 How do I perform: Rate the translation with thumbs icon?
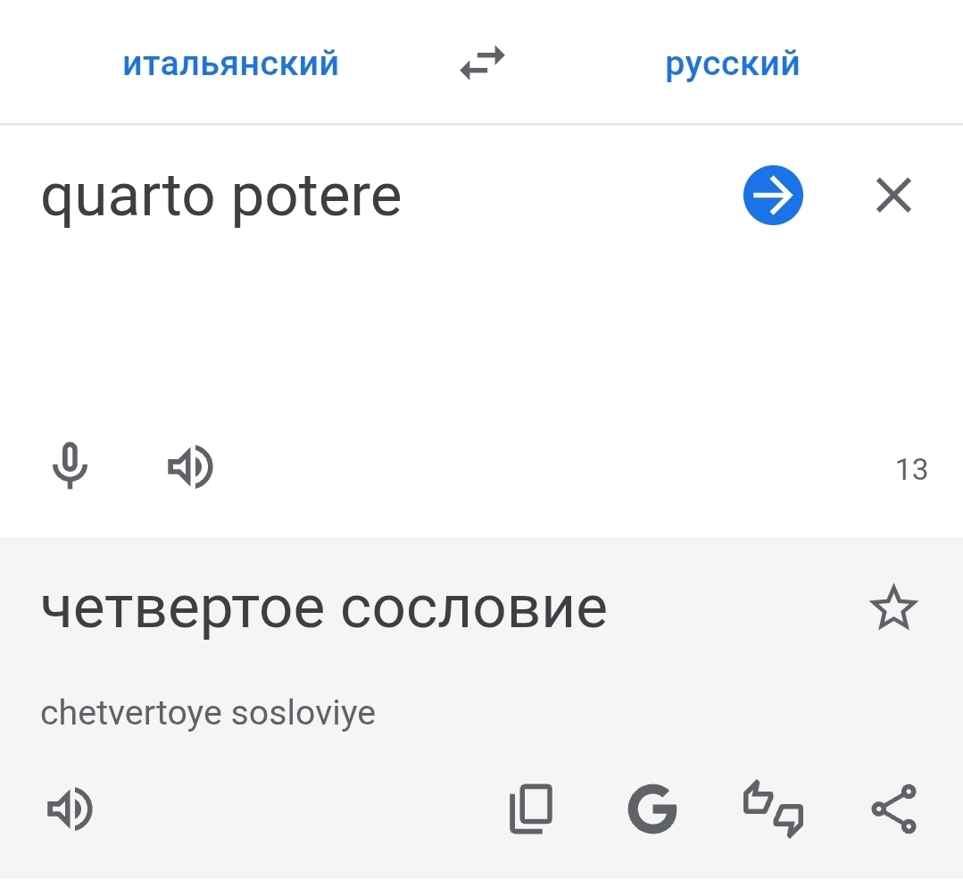(x=773, y=809)
